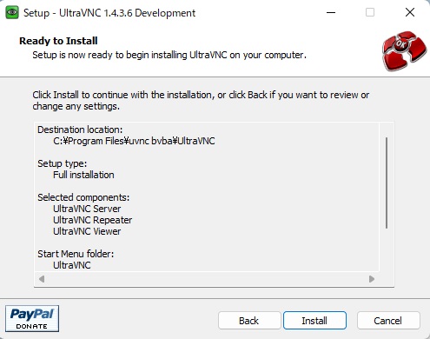The height and width of the screenshot is (339, 430).
Task: Click the horizontal scrollbar track
Action: click(x=207, y=279)
